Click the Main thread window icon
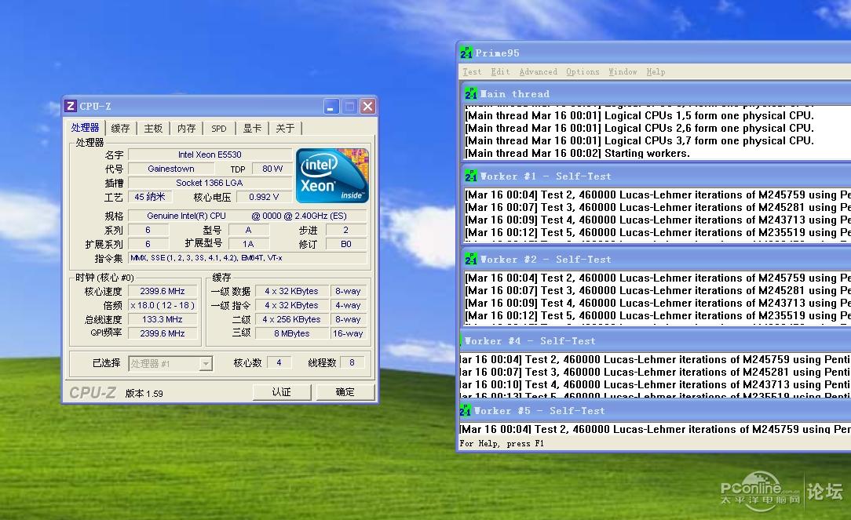Image resolution: width=851 pixels, height=520 pixels. [x=470, y=94]
